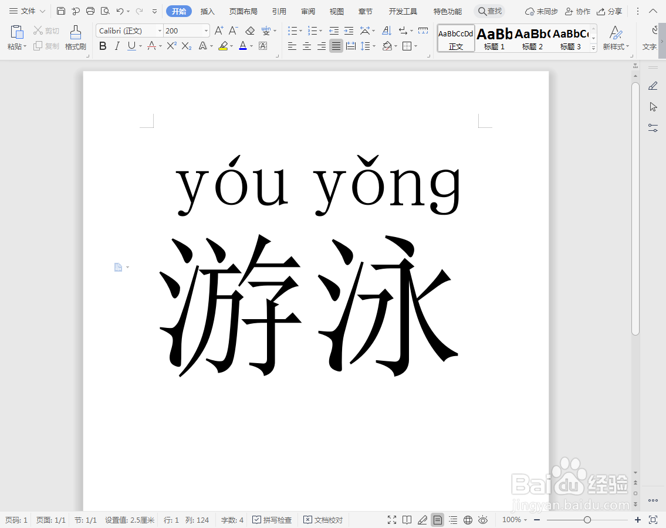Click the Pinyin guide (拼音指南) icon

point(265,31)
